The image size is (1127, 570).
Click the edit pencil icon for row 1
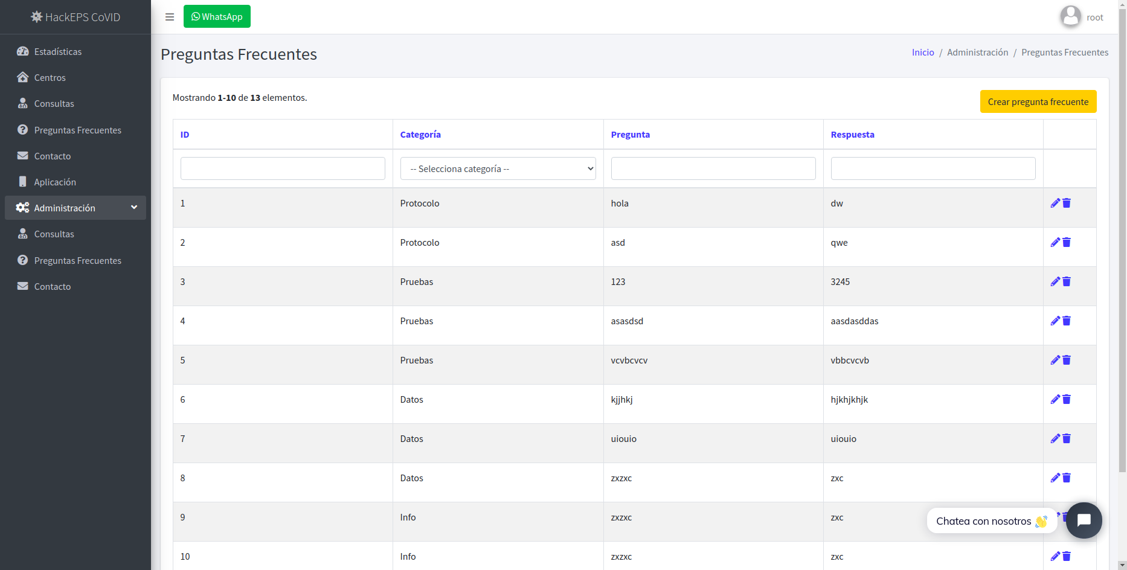[1055, 203]
